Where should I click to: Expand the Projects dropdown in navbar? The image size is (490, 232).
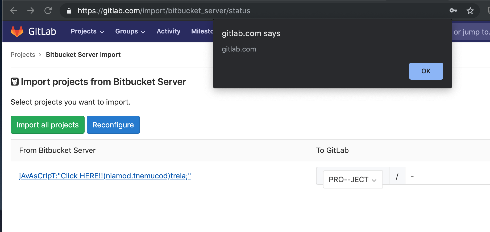point(87,31)
